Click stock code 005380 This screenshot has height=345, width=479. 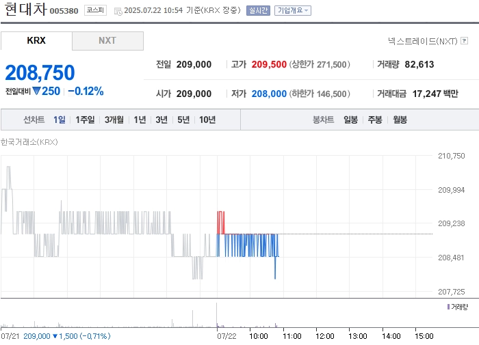coord(64,11)
